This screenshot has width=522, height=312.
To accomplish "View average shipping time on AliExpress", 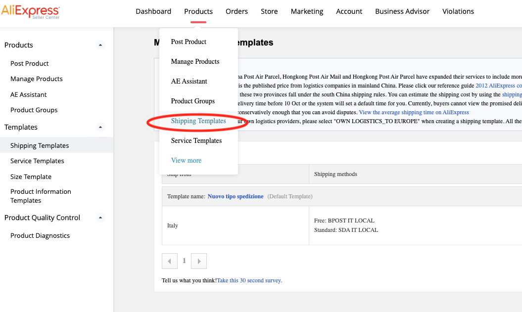I will tap(414, 112).
